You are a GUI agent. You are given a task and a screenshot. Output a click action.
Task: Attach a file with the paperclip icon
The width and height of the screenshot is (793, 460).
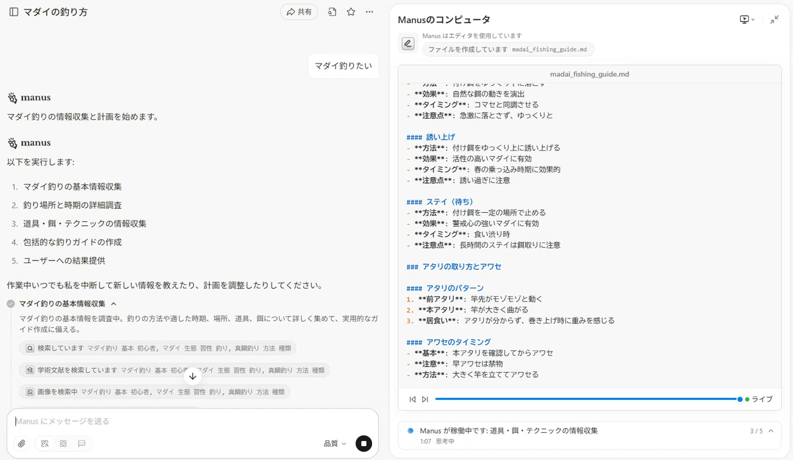pyautogui.click(x=22, y=443)
